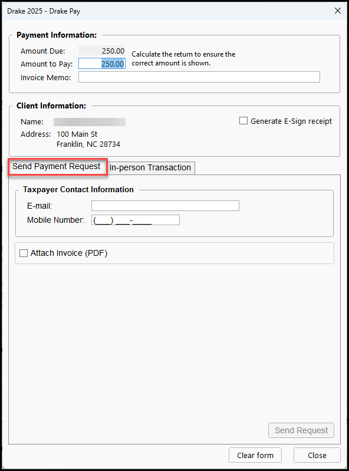Enable Generate E-Sign receipt checkbox
349x471 pixels.
[243, 121]
